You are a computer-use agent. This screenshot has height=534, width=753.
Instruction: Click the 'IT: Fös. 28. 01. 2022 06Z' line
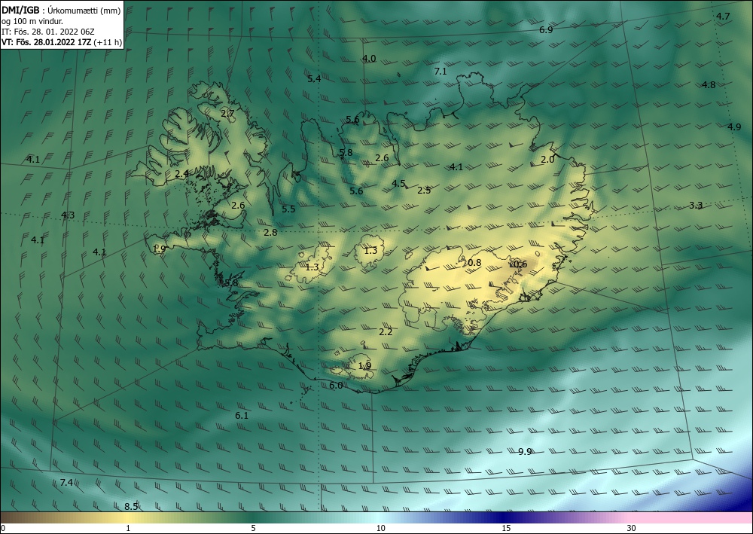tap(48, 32)
